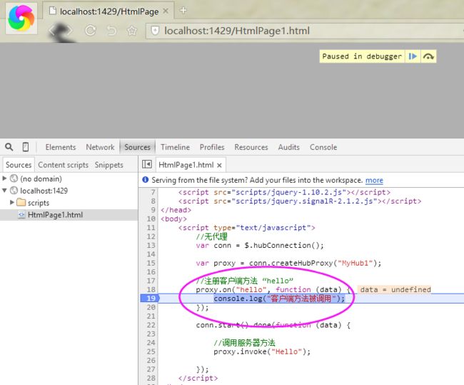Open the Resources panel
Viewport: 464px width, 385px height.
point(251,147)
